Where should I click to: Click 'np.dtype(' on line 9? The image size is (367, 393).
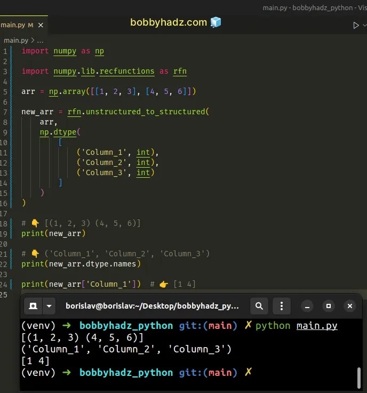click(x=60, y=132)
